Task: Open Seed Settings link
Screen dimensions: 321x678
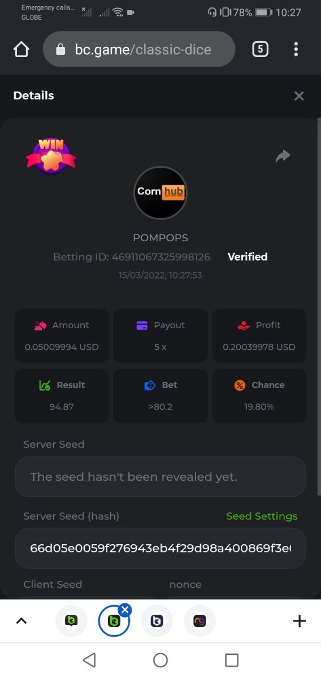Action: coord(262,516)
